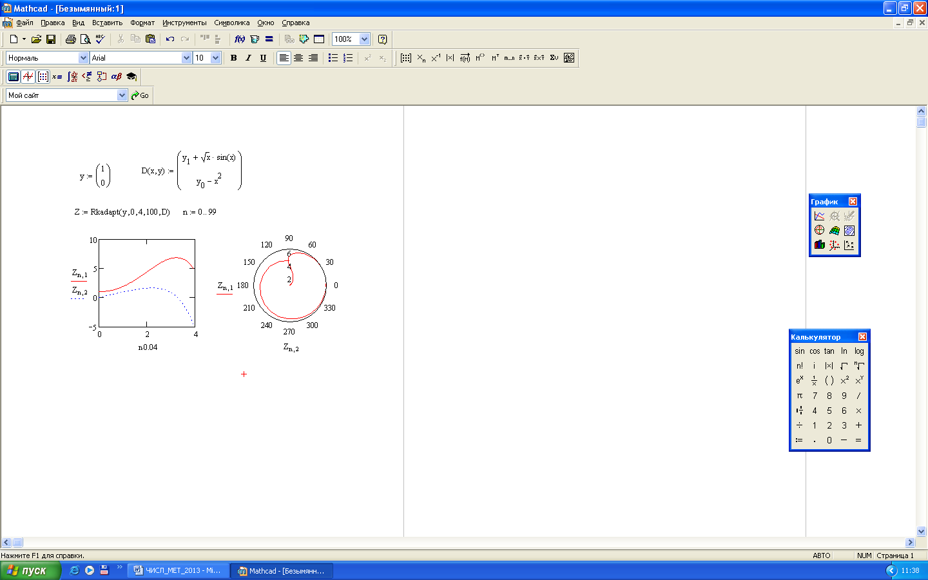Image resolution: width=928 pixels, height=580 pixels.
Task: Toggle bulleted list
Action: [333, 58]
